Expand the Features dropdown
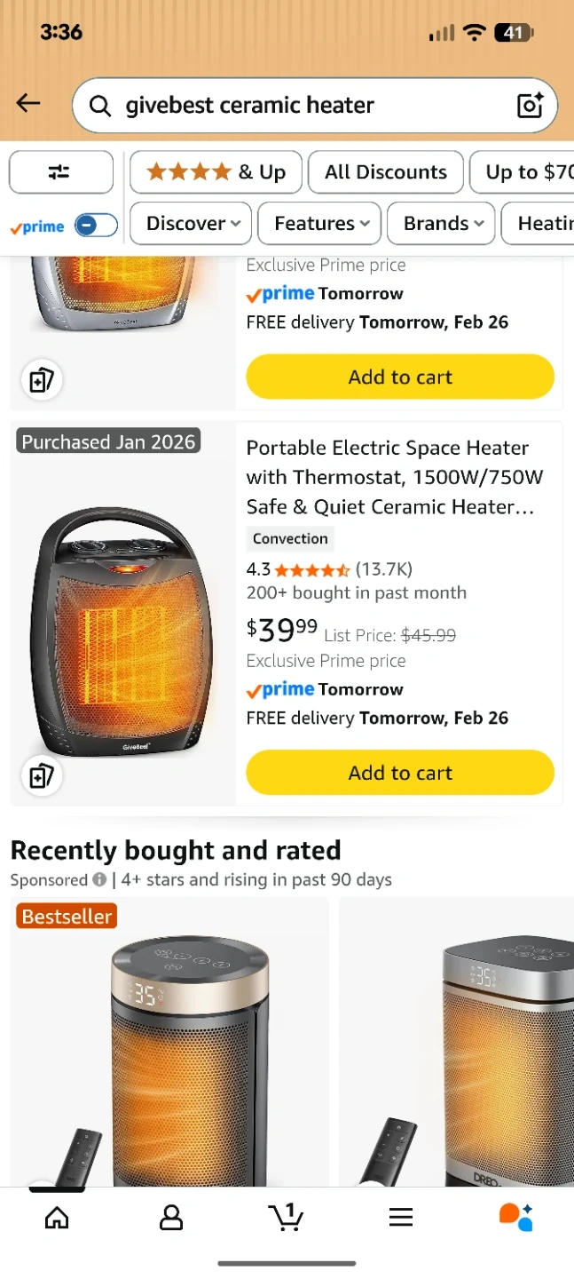 tap(319, 223)
